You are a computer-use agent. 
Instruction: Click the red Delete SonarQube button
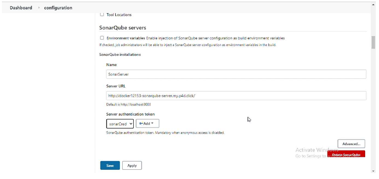click(x=346, y=154)
